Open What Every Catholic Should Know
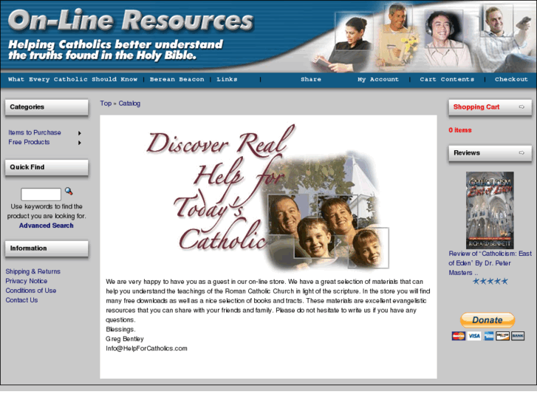537x403 pixels. tap(72, 79)
